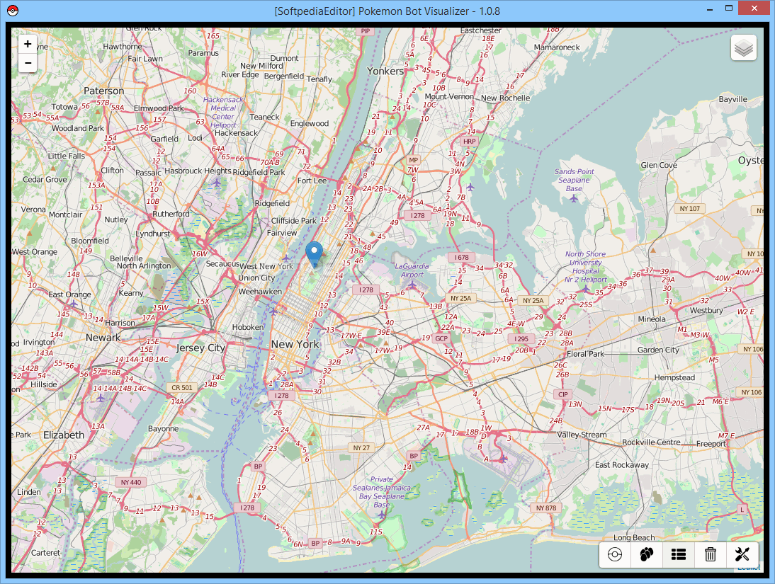Open the tools settings wrench icon
The image size is (775, 584).
pyautogui.click(x=742, y=554)
